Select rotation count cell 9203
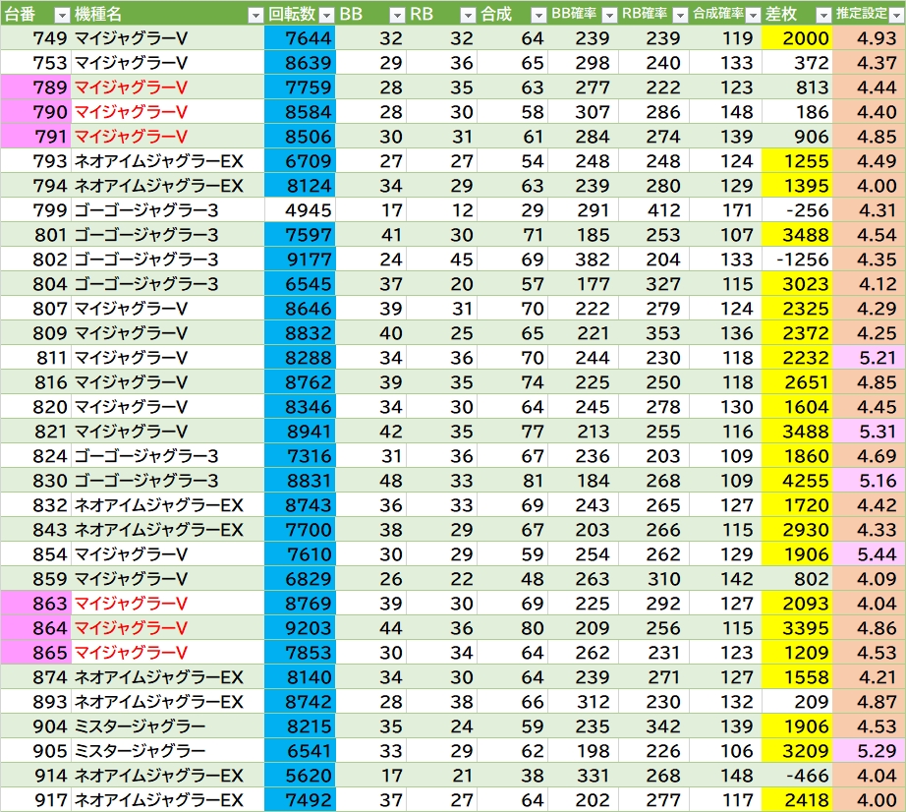 point(300,627)
